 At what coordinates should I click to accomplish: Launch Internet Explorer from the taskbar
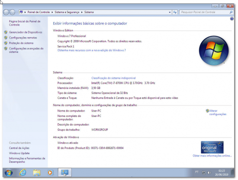tap(23, 173)
